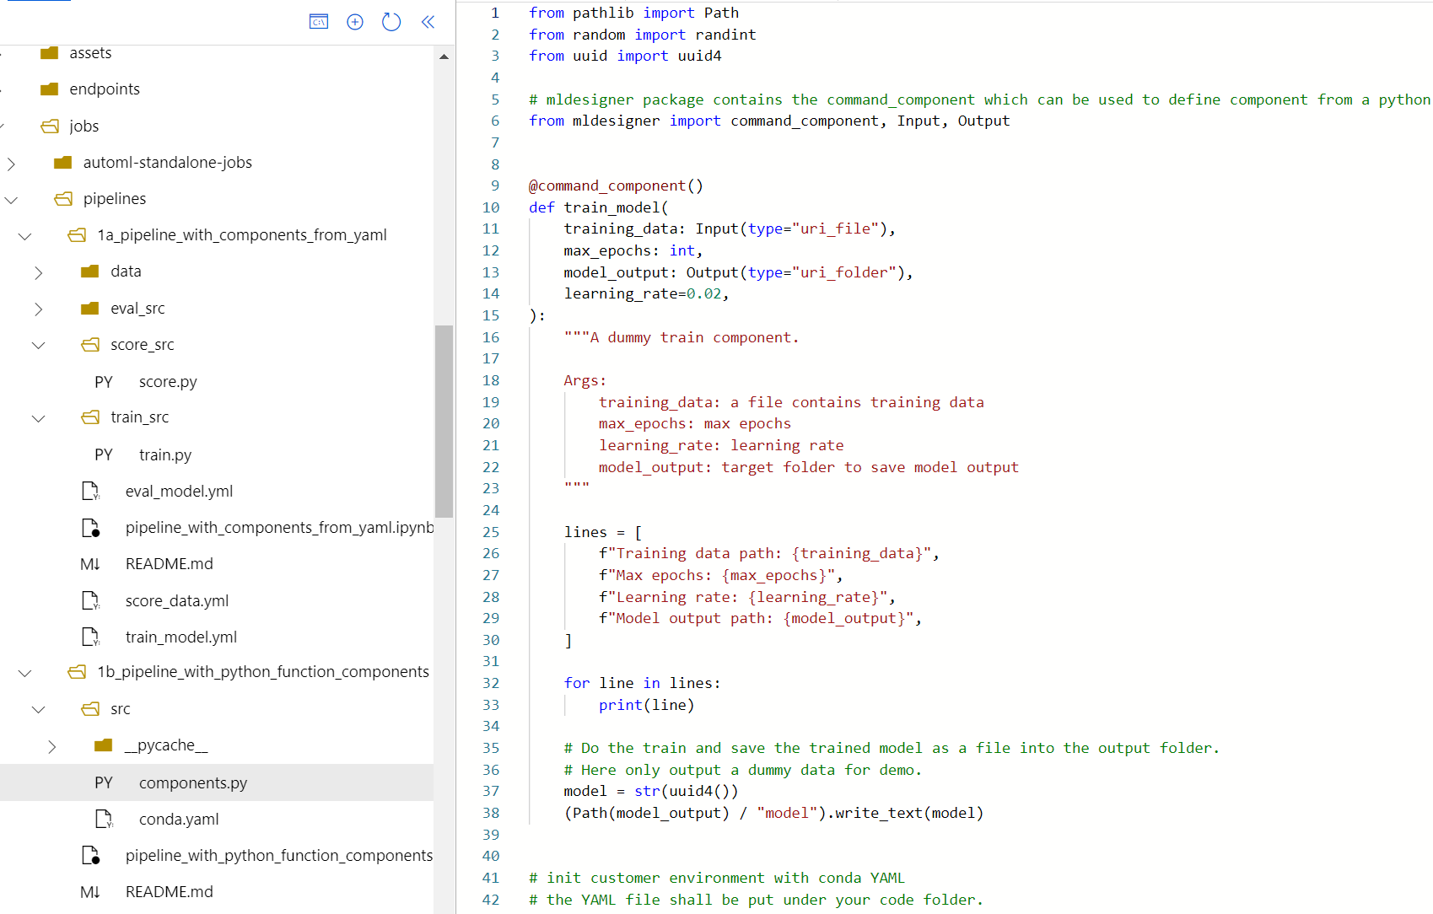
Task: Collapse the src folder chevron
Action: pos(38,710)
